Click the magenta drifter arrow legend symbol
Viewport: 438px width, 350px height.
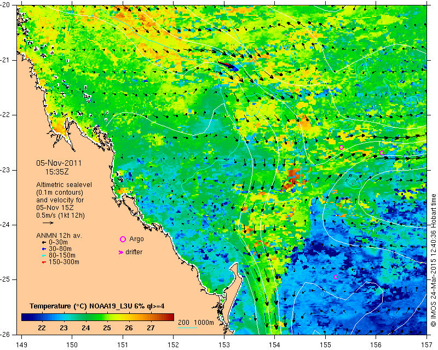coord(121,252)
